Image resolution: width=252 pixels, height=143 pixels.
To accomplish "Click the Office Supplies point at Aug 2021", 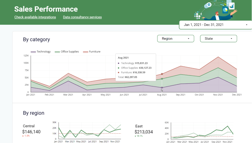I will (x=162, y=79).
